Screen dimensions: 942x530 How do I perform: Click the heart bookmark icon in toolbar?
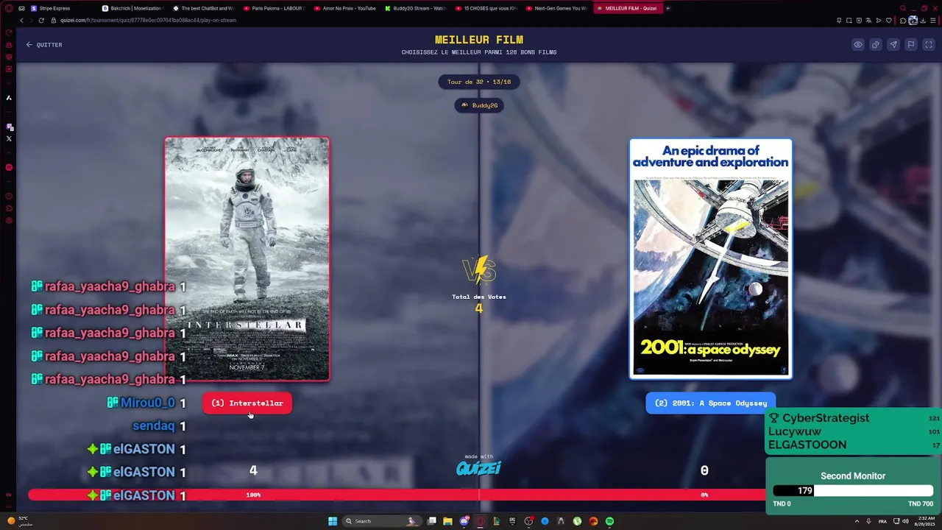(x=888, y=21)
